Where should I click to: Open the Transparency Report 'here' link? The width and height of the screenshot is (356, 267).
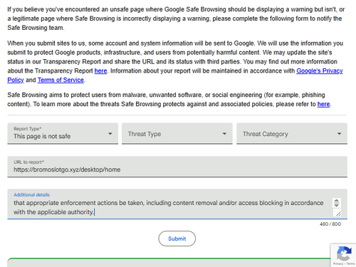tap(100, 70)
